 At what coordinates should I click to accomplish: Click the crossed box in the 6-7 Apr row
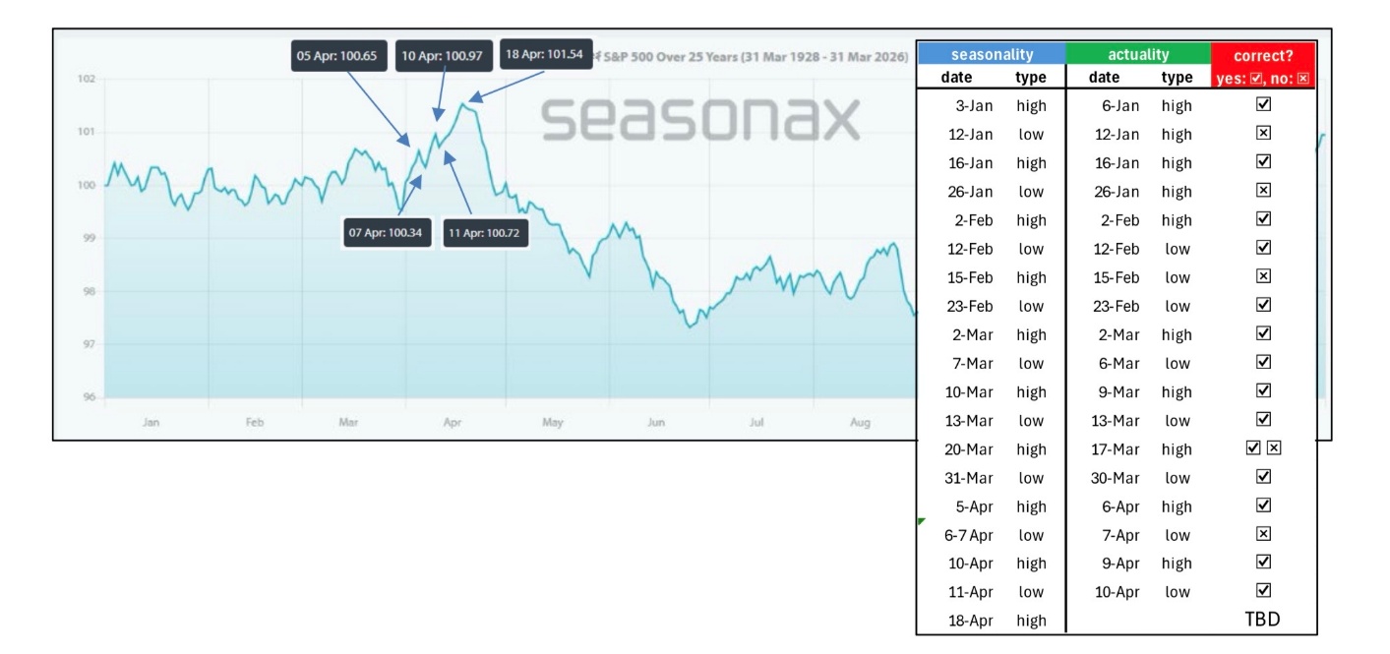click(x=1264, y=535)
